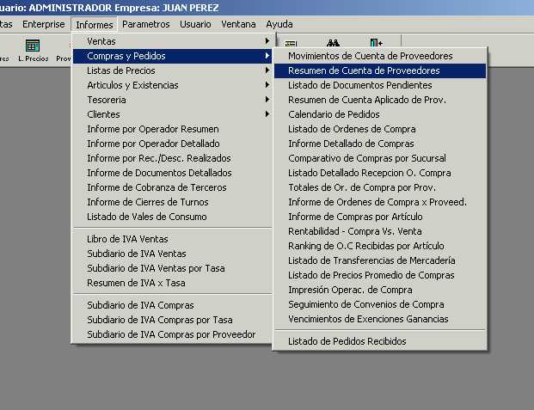This screenshot has height=410, width=534.
Task: Choose Informe Detallado de Compras
Action: [380, 144]
